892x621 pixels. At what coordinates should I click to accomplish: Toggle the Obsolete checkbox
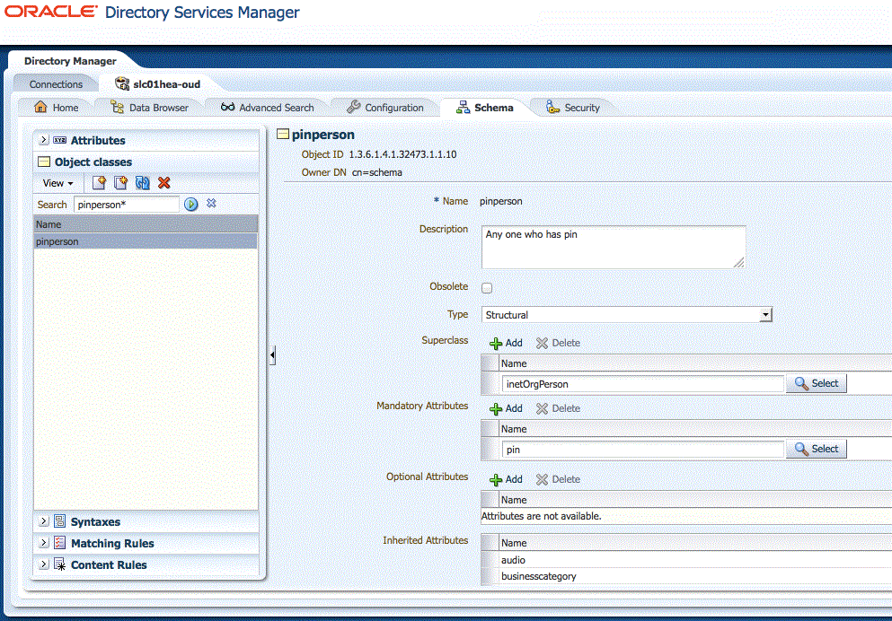(487, 288)
